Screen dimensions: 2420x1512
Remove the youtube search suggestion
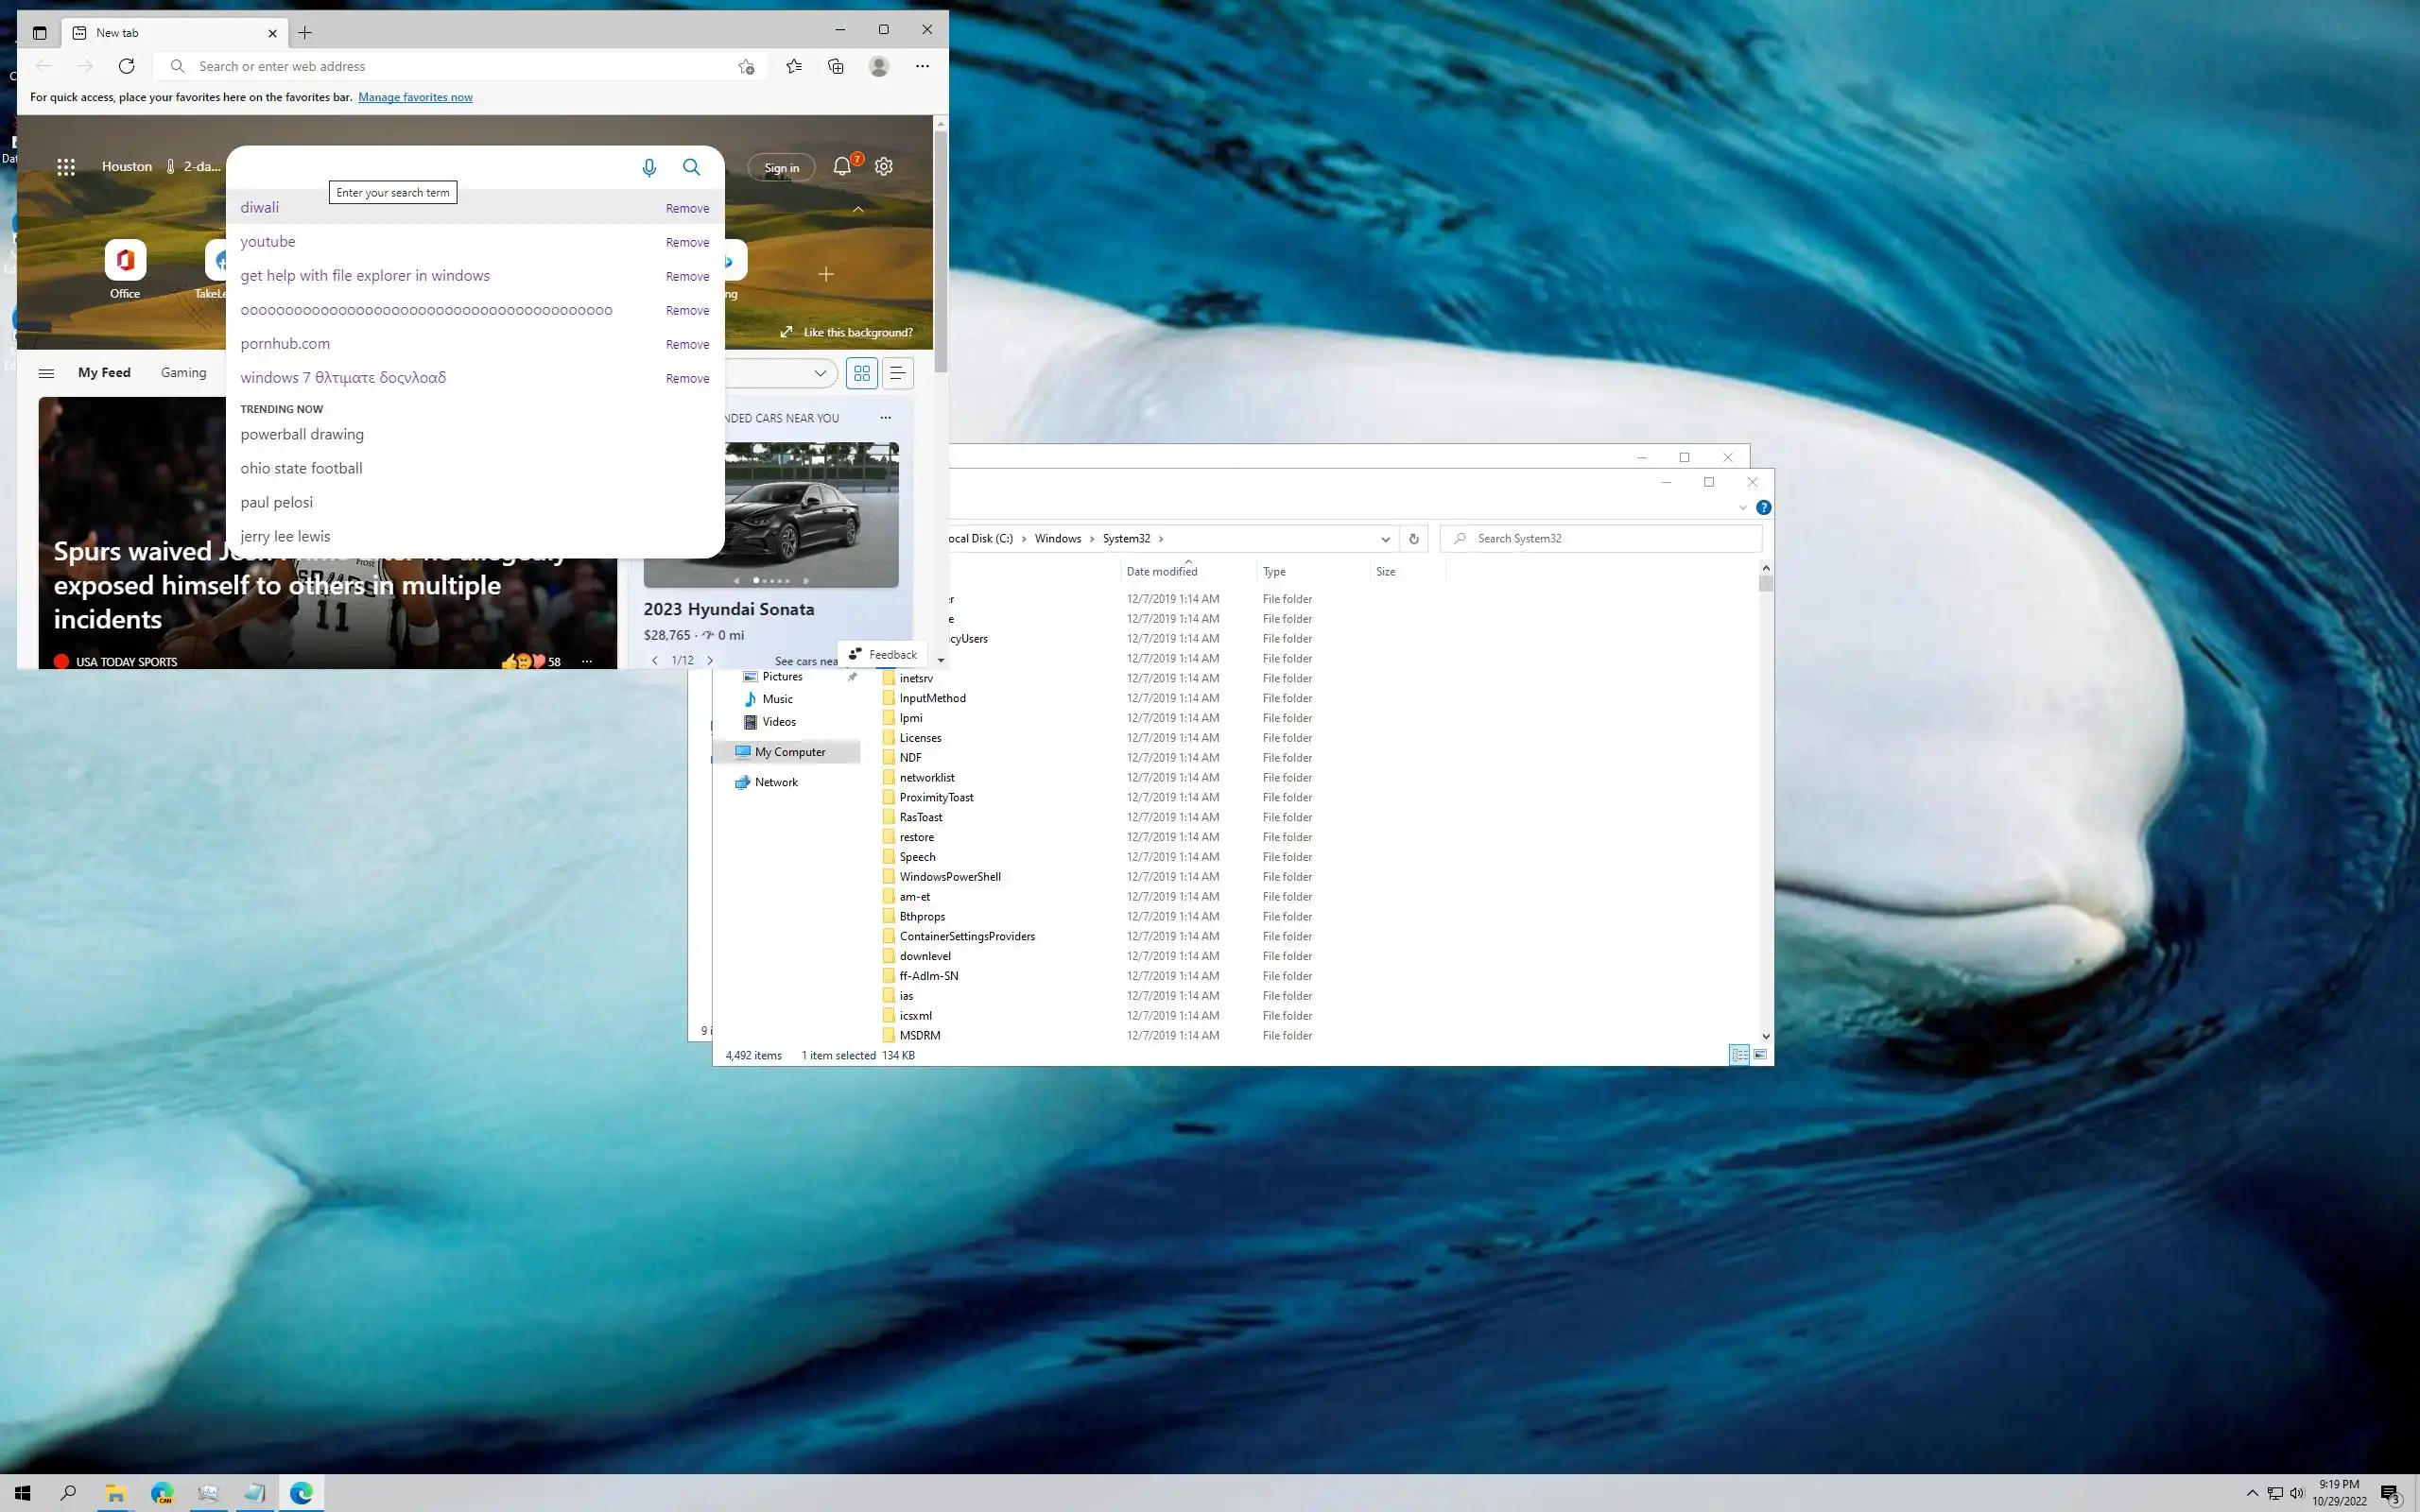(x=687, y=242)
